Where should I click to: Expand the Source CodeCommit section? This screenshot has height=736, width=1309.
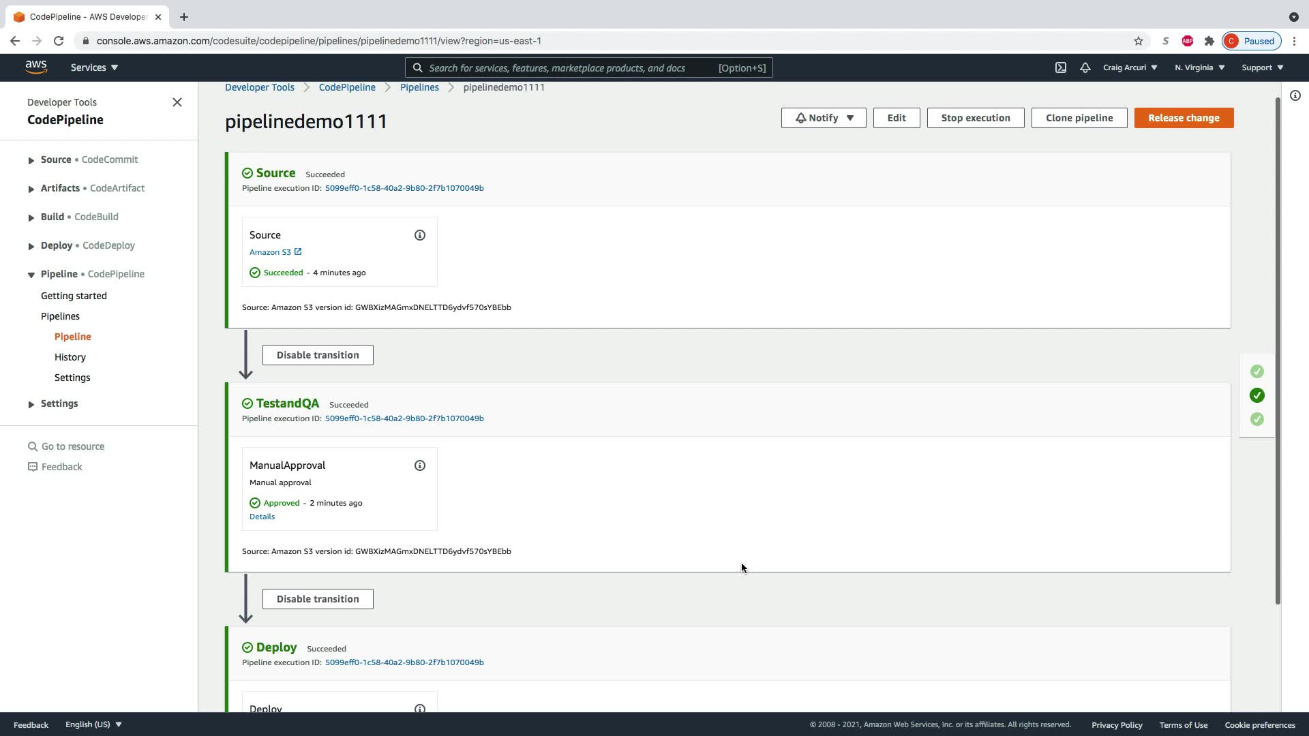(31, 160)
